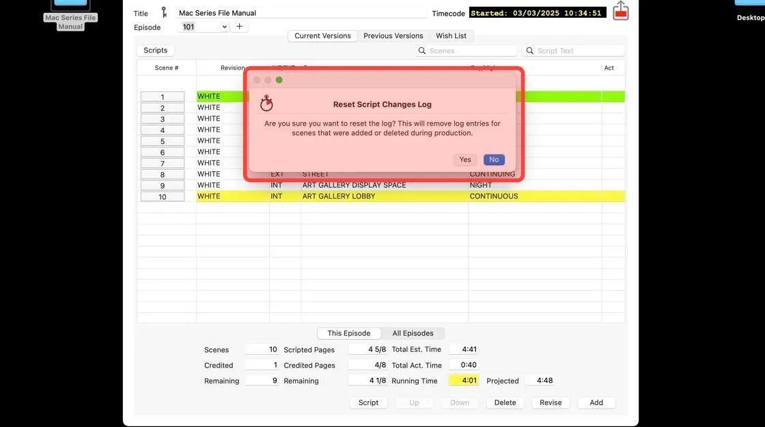
Task: Select the scene number 3 button
Action: (163, 119)
